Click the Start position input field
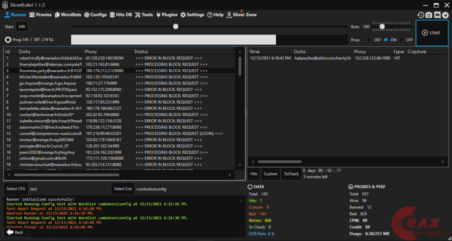 tap(22, 27)
